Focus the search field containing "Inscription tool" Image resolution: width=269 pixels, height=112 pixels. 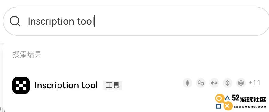pyautogui.click(x=136, y=21)
